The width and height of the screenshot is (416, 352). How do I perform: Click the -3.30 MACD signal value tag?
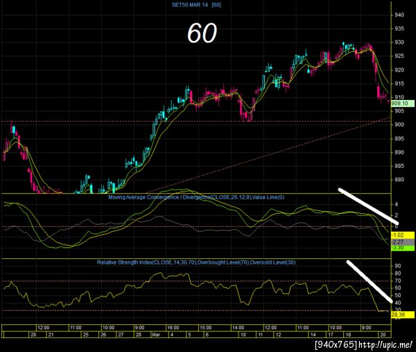402,248
